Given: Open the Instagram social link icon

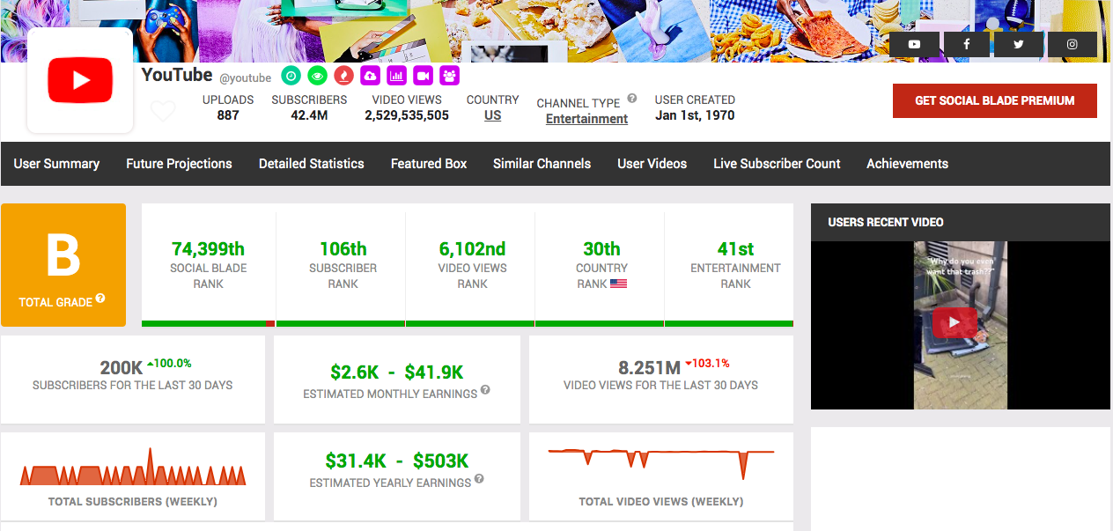Looking at the screenshot, I should tap(1072, 44).
